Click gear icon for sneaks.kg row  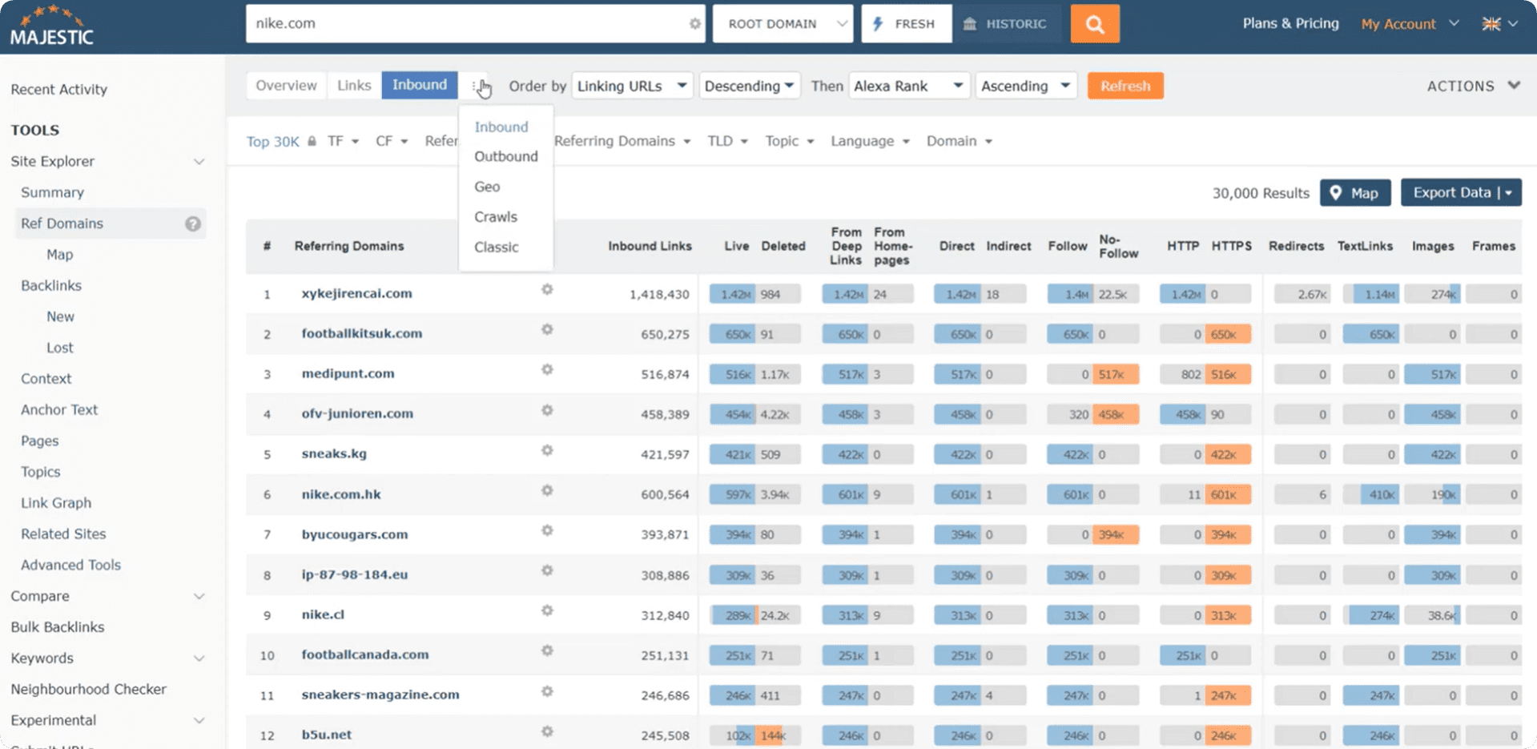[547, 450]
